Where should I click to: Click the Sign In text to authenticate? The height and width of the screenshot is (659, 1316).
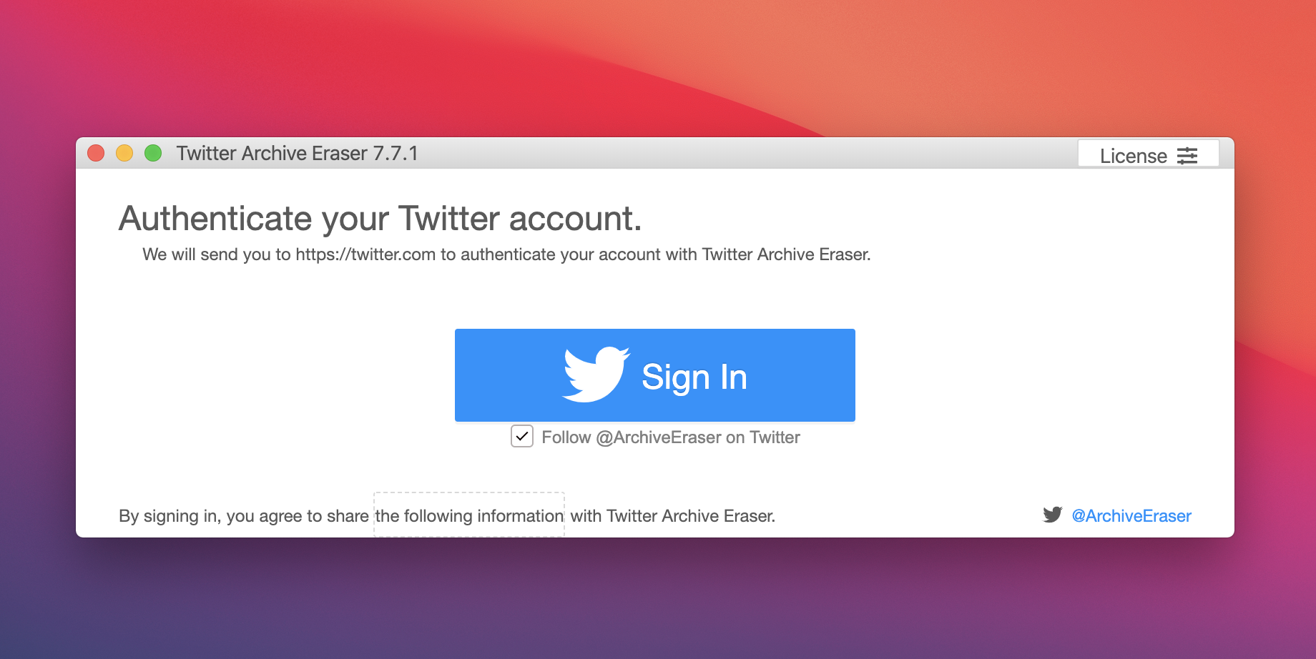tap(694, 377)
